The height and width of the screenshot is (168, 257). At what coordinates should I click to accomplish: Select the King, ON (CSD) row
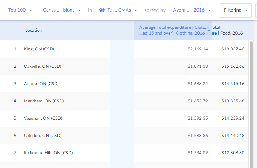(39, 49)
